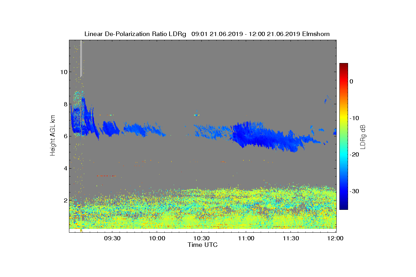Click the "8" height tick label
Screen dimensions: 416x277
pyautogui.click(x=65, y=104)
